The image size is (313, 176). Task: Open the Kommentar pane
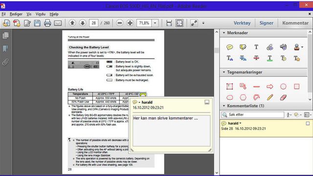295,23
